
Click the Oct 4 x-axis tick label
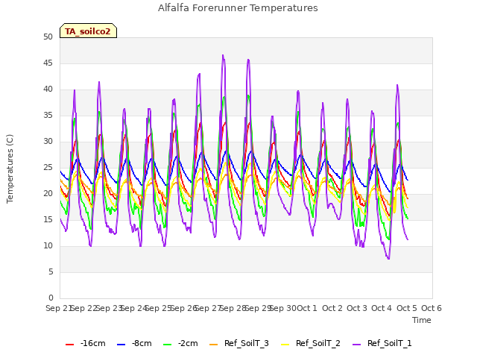(x=382, y=308)
